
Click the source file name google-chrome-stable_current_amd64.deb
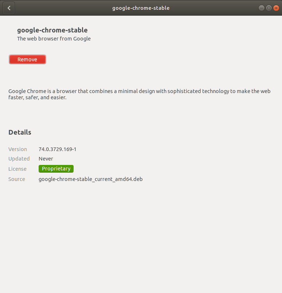90,179
